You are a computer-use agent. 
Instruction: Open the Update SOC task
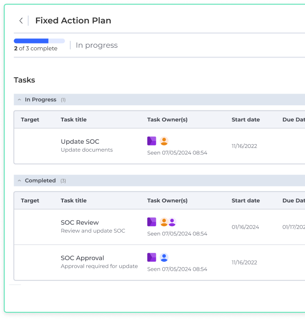pos(80,141)
